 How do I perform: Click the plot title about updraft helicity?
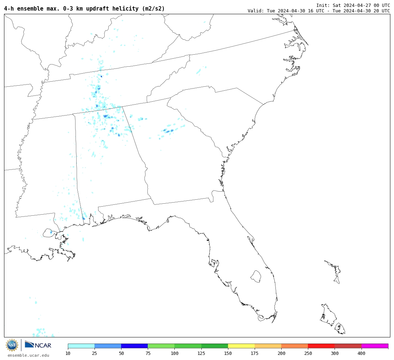(x=84, y=8)
